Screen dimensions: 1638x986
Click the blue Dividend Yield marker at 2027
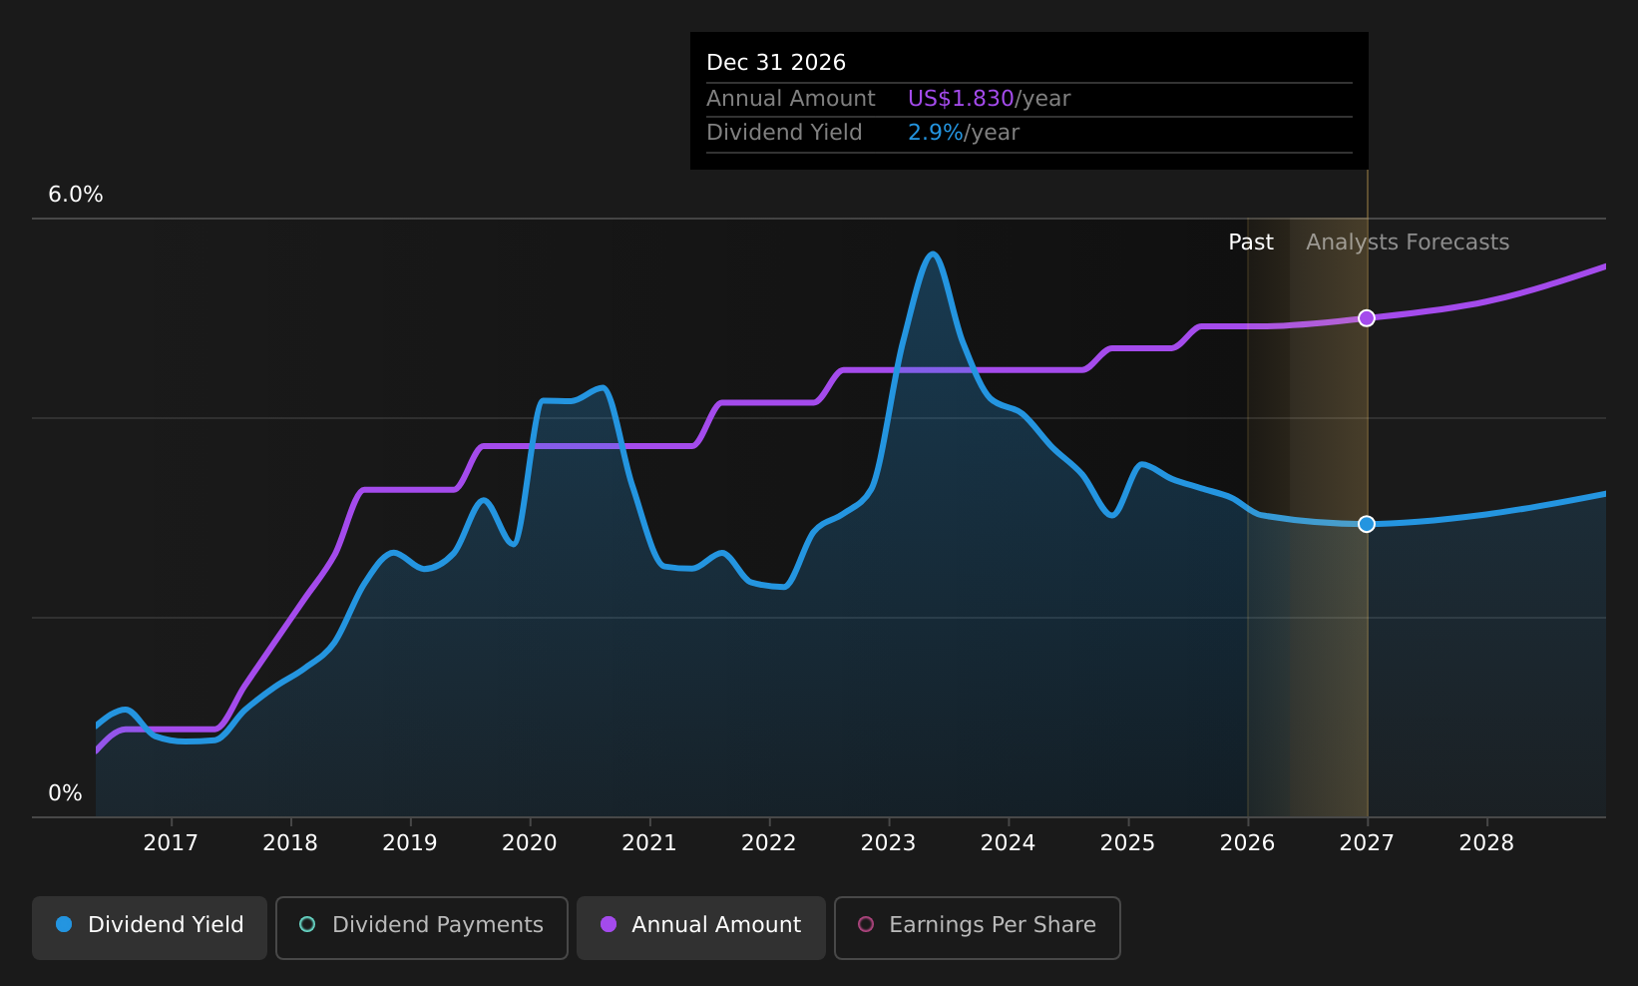tap(1367, 524)
